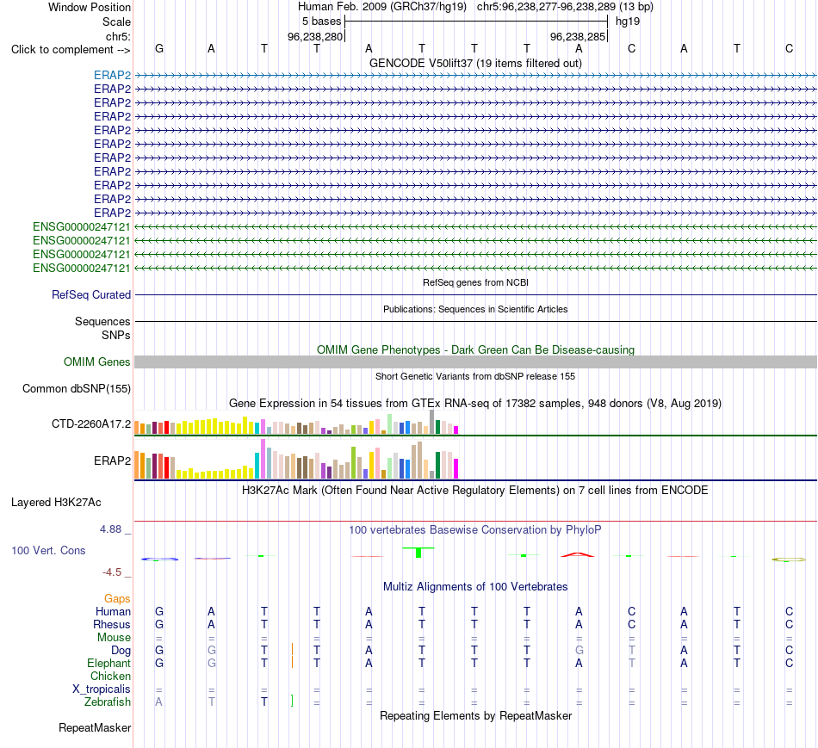The image size is (818, 748).
Task: Click the Scale label
Action: pos(116,22)
